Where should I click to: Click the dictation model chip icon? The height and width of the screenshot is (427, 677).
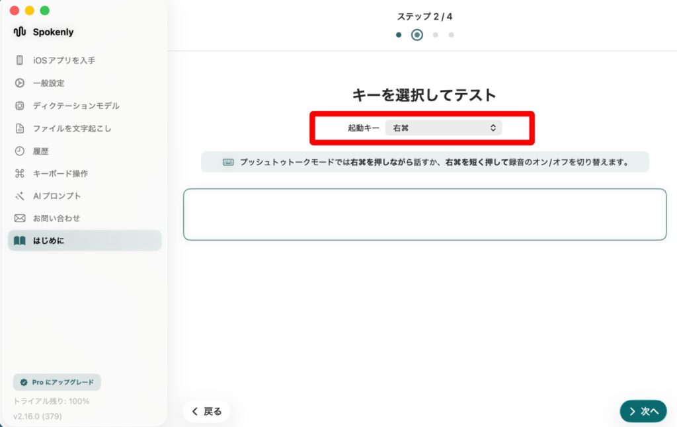pos(20,106)
